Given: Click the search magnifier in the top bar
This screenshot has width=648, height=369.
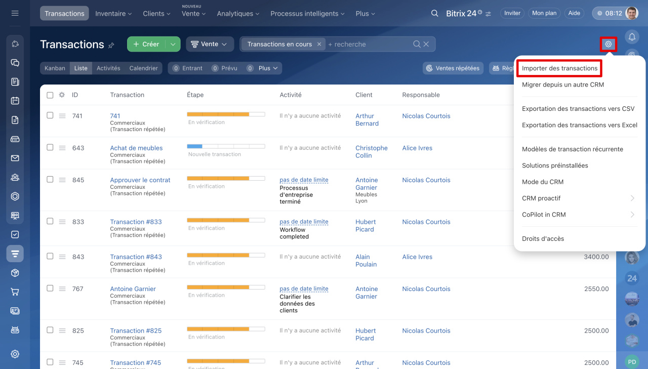Looking at the screenshot, I should coord(434,13).
